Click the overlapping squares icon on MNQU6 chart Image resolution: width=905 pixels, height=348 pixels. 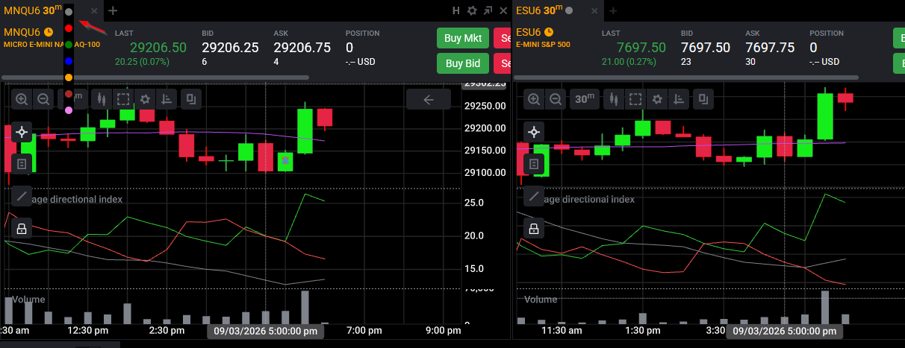(x=191, y=99)
